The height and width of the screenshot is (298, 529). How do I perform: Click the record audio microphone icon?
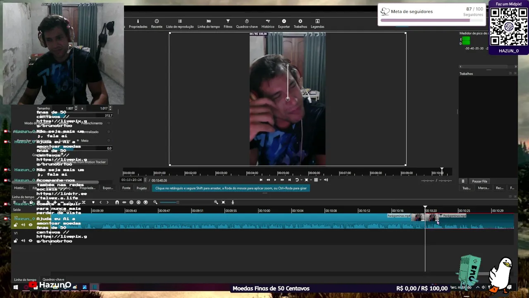point(233,202)
